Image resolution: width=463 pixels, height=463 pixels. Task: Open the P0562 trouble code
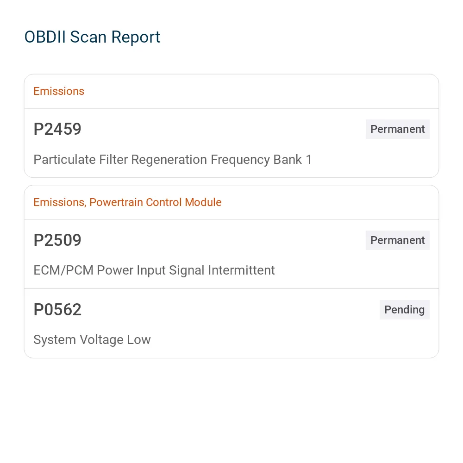pyautogui.click(x=57, y=309)
